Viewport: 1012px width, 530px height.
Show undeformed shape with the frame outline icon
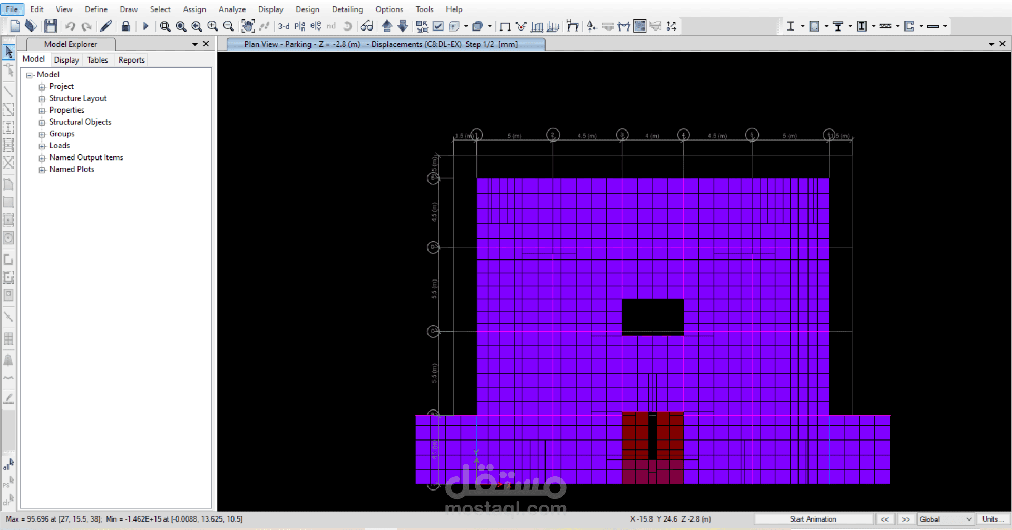[504, 26]
